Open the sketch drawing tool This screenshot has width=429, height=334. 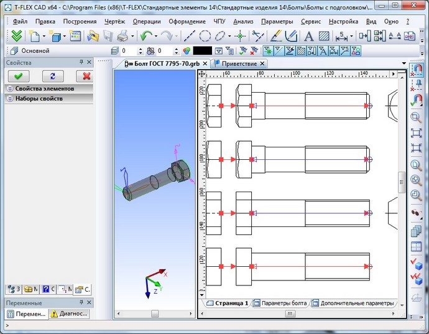click(291, 36)
